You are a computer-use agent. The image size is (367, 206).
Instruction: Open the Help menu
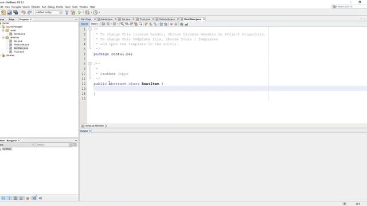pos(92,7)
